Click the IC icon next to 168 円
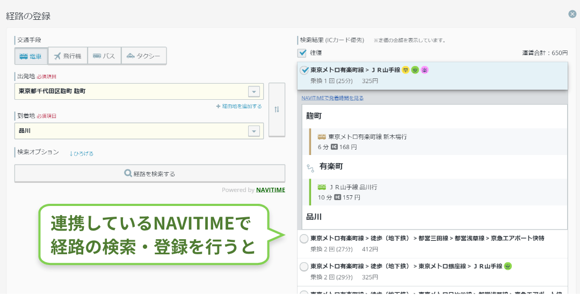Screen dimensions: 580x295 click(334, 147)
